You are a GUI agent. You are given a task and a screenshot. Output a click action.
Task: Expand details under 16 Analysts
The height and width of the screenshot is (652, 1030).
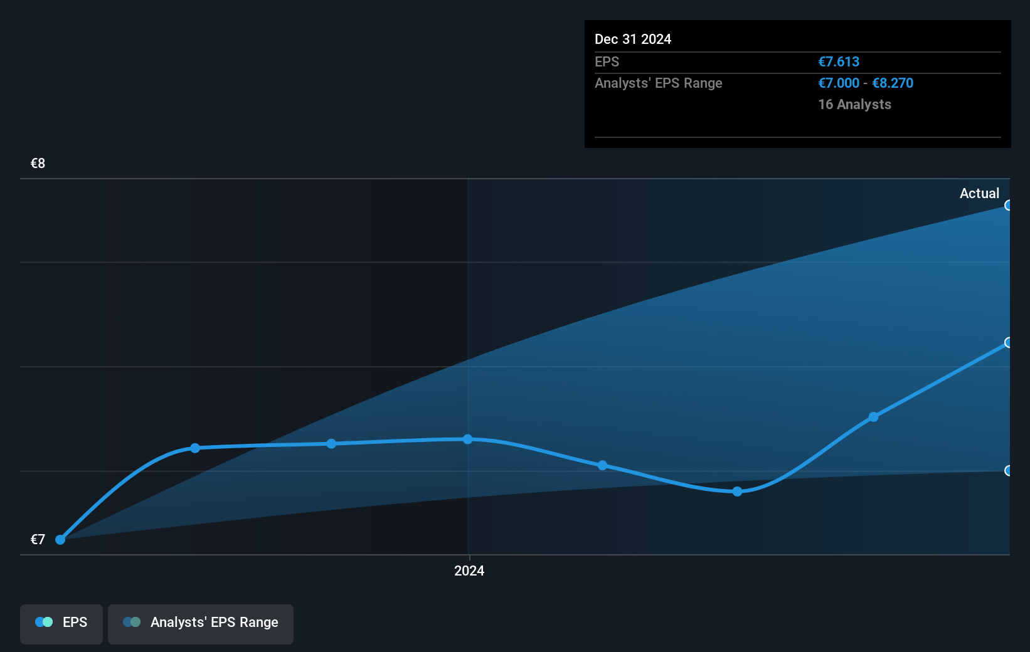[854, 105]
